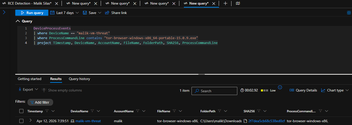Close the RCE Detection - Malik Silas tab
Screen dimensions: 352x125
[56, 4]
